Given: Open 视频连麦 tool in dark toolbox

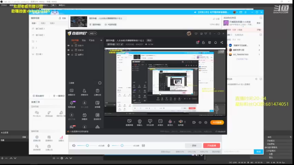Looking at the screenshot, I should tap(71, 104).
